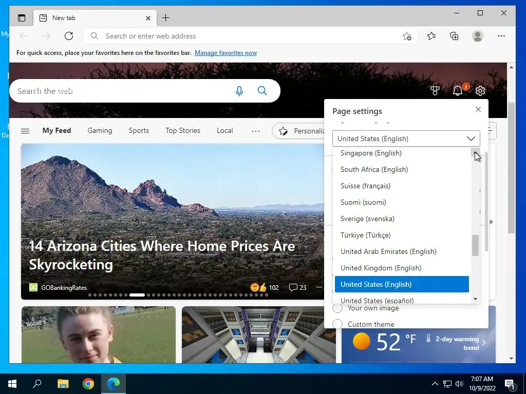Open the girl portrait news thumbnail
526x394 pixels.
99,334
